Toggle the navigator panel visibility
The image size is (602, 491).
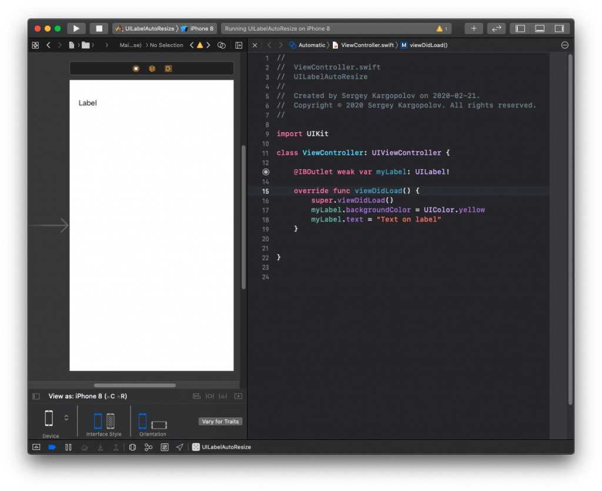click(x=520, y=28)
